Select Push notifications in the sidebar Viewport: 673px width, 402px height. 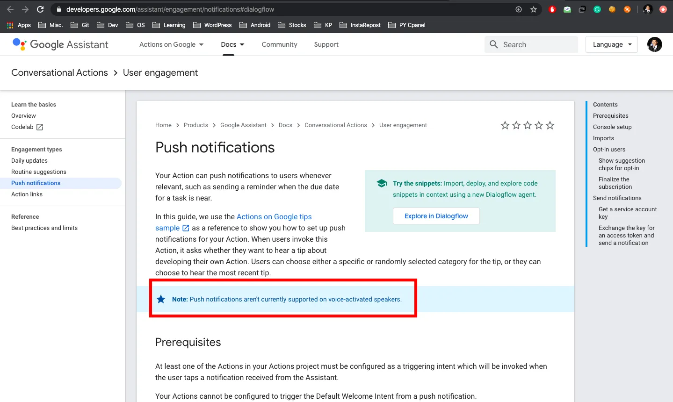pyautogui.click(x=36, y=183)
